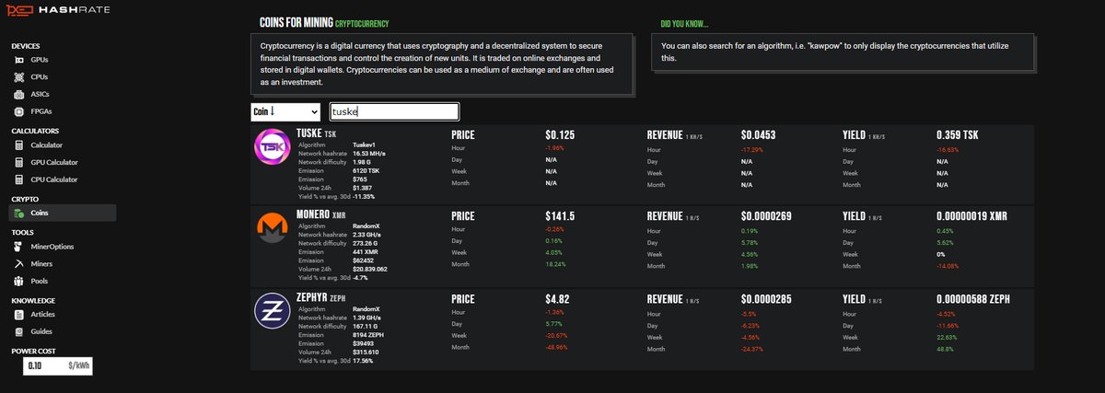Click the Guides icon
Viewport: 1105px width, 393px height.
tap(19, 331)
